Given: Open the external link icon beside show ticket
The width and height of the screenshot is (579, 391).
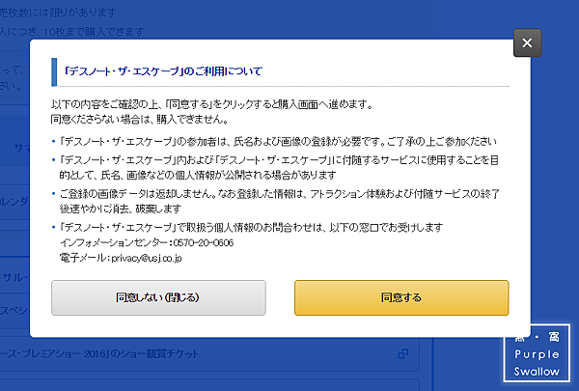Looking at the screenshot, I should coord(403,353).
